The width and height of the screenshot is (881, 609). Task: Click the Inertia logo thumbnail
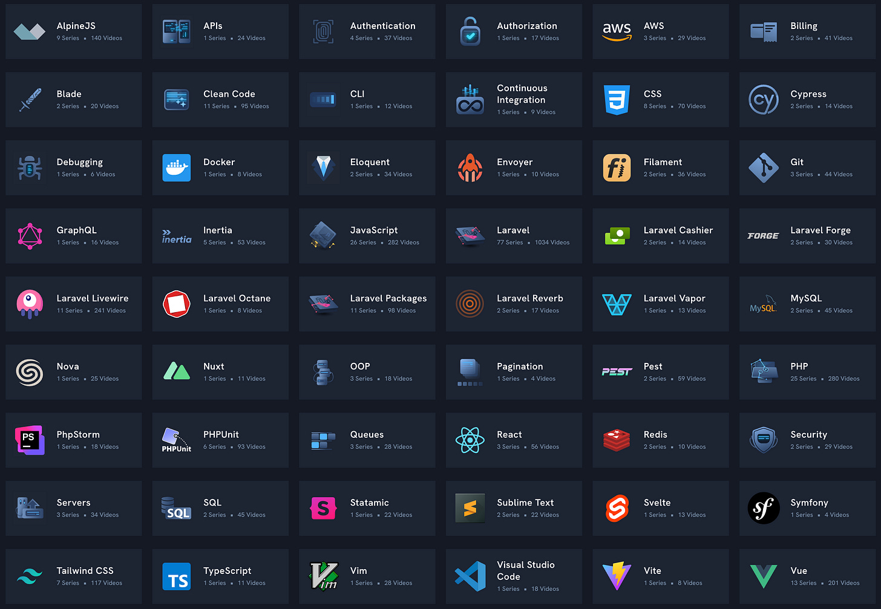coord(177,236)
